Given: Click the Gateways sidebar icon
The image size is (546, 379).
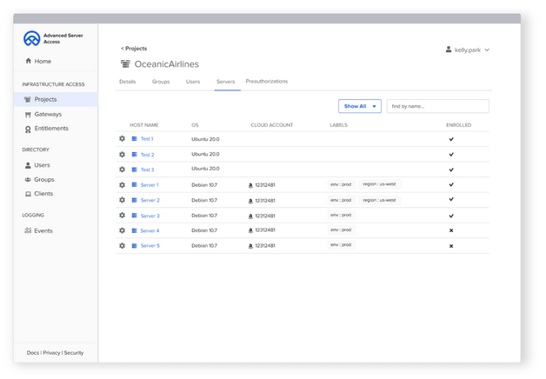Looking at the screenshot, I should tap(28, 114).
